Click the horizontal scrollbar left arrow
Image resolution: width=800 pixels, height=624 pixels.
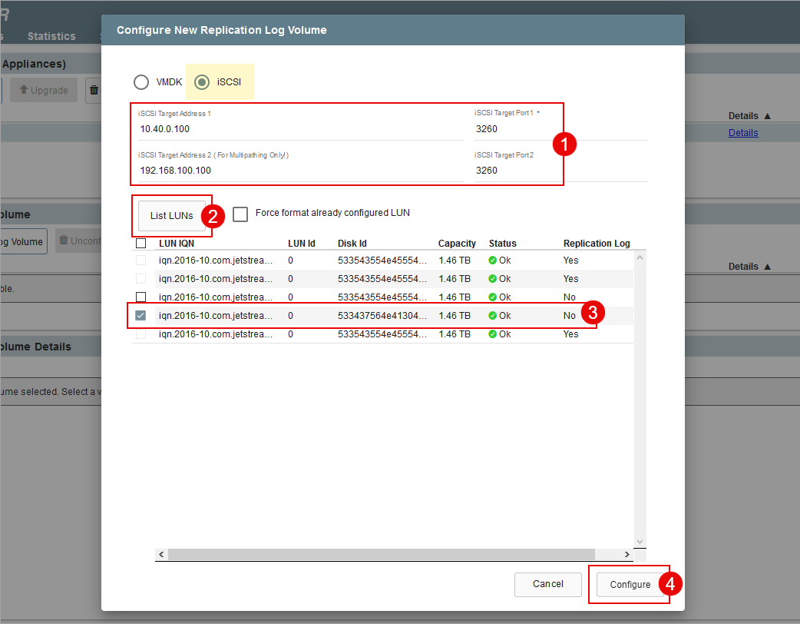[x=161, y=555]
